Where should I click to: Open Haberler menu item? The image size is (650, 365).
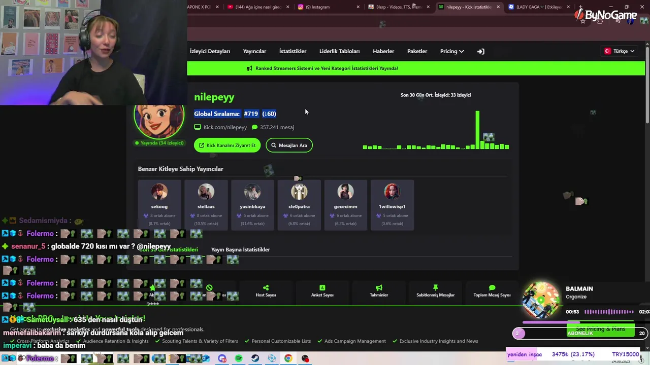point(383,51)
